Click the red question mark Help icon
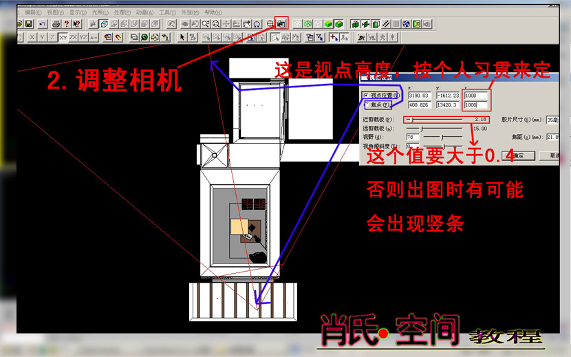This screenshot has width=571, height=357. pyautogui.click(x=66, y=24)
